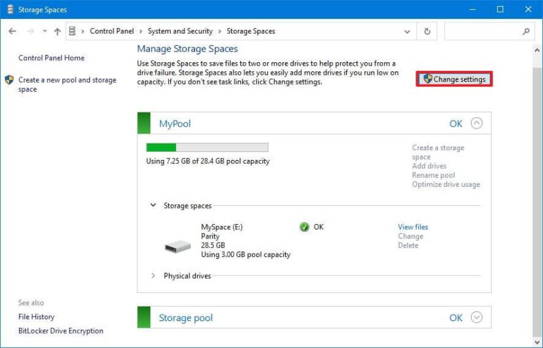Click the MyPool pool title
This screenshot has height=348, width=543.
(175, 124)
